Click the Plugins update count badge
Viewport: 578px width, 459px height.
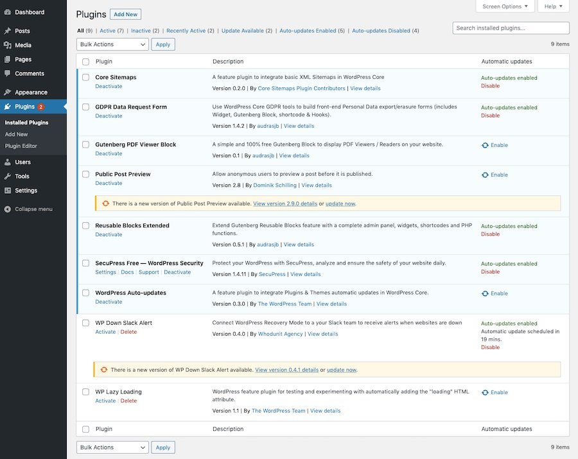tap(40, 107)
